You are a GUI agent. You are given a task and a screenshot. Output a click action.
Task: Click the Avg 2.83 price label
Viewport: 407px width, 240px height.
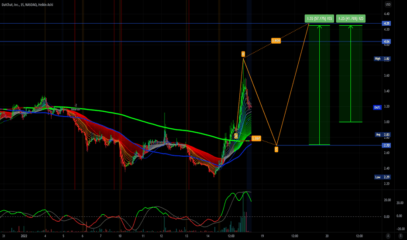[383, 135]
